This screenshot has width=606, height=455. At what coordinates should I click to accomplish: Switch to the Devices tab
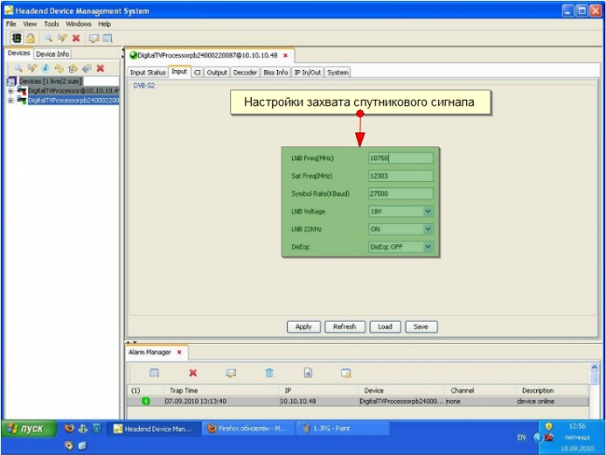(19, 53)
